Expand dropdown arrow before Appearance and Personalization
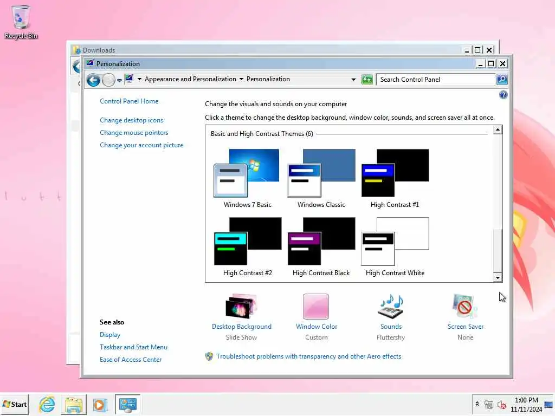The width and height of the screenshot is (555, 416). click(x=139, y=79)
